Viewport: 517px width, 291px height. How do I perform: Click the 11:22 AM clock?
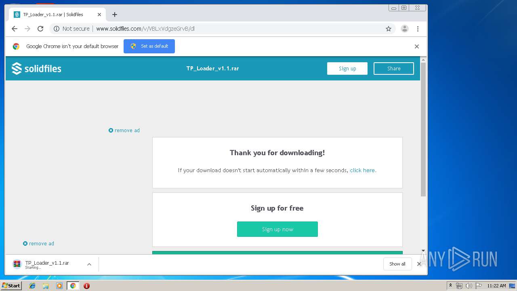[x=496, y=286]
